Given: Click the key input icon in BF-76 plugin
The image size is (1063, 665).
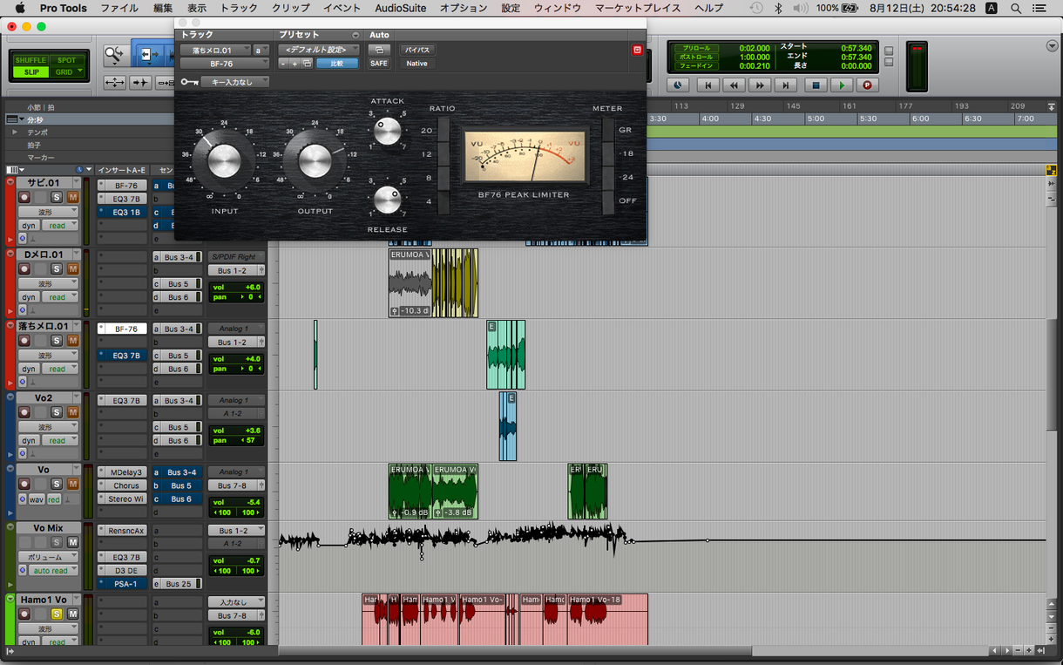Looking at the screenshot, I should (189, 82).
